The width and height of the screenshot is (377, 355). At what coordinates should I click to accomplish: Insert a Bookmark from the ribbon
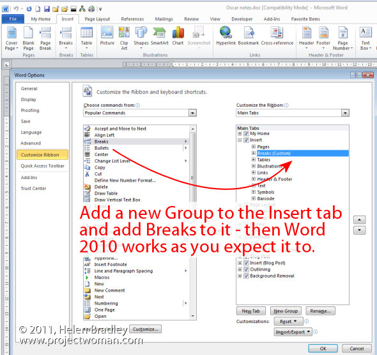click(x=249, y=36)
